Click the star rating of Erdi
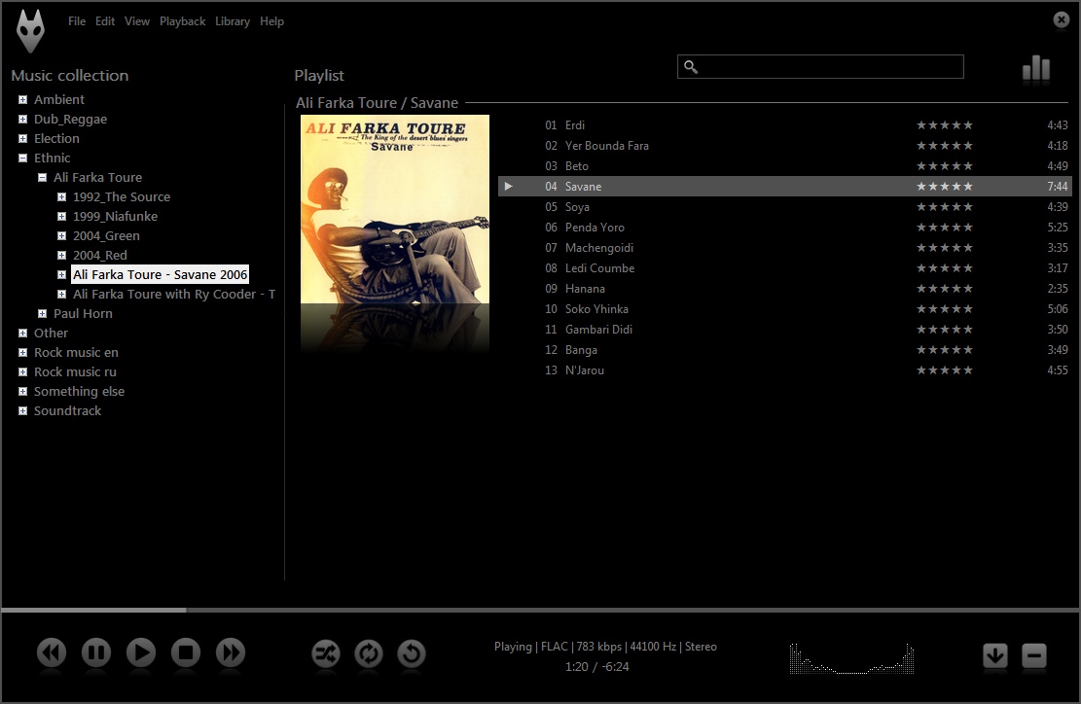 click(945, 125)
